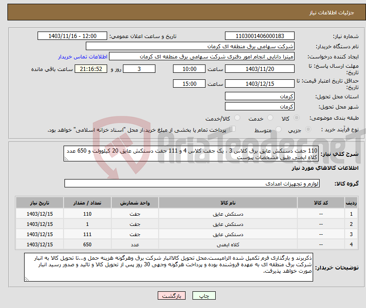The width and height of the screenshot is (366, 308).
Task: Select the متوسط purchase type radio
Action: click(x=278, y=129)
